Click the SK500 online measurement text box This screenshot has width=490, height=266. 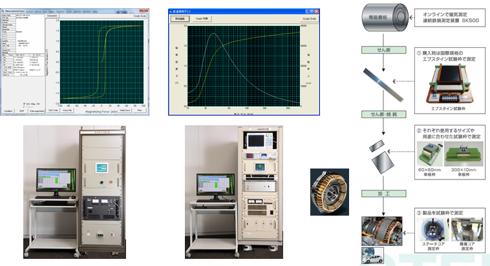click(x=450, y=17)
